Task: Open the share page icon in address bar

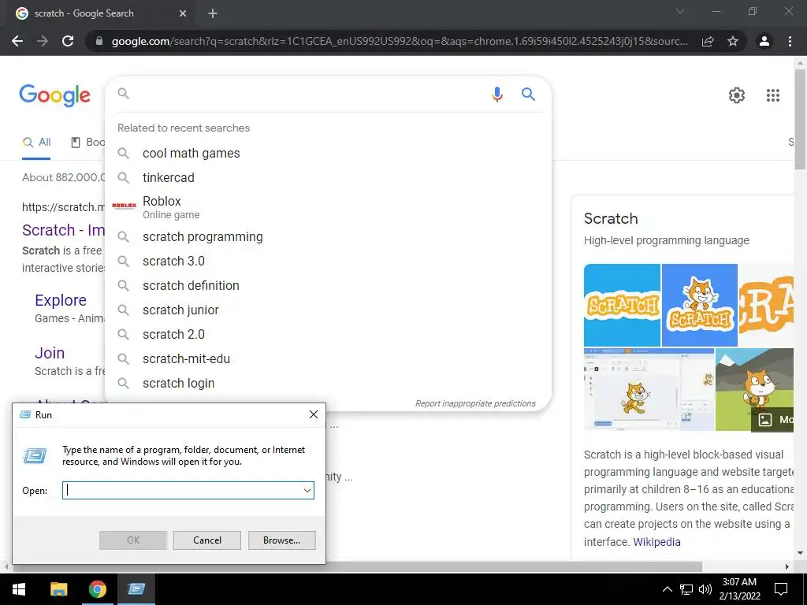Action: click(x=708, y=41)
